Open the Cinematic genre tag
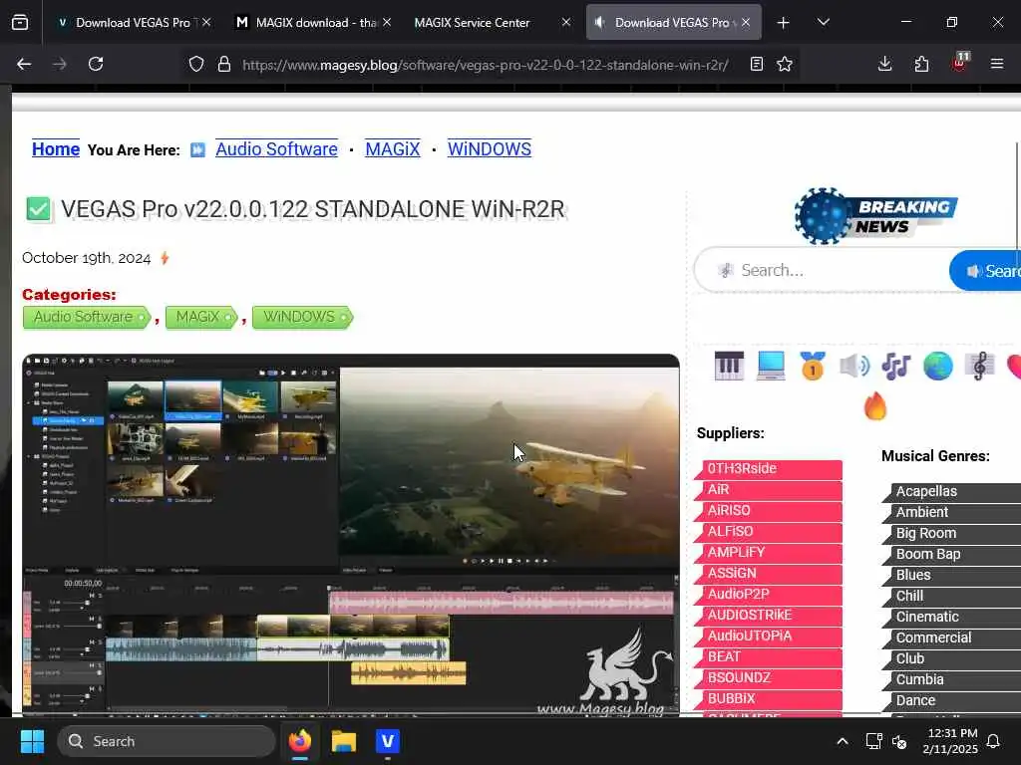Image resolution: width=1021 pixels, height=765 pixels. point(951,617)
